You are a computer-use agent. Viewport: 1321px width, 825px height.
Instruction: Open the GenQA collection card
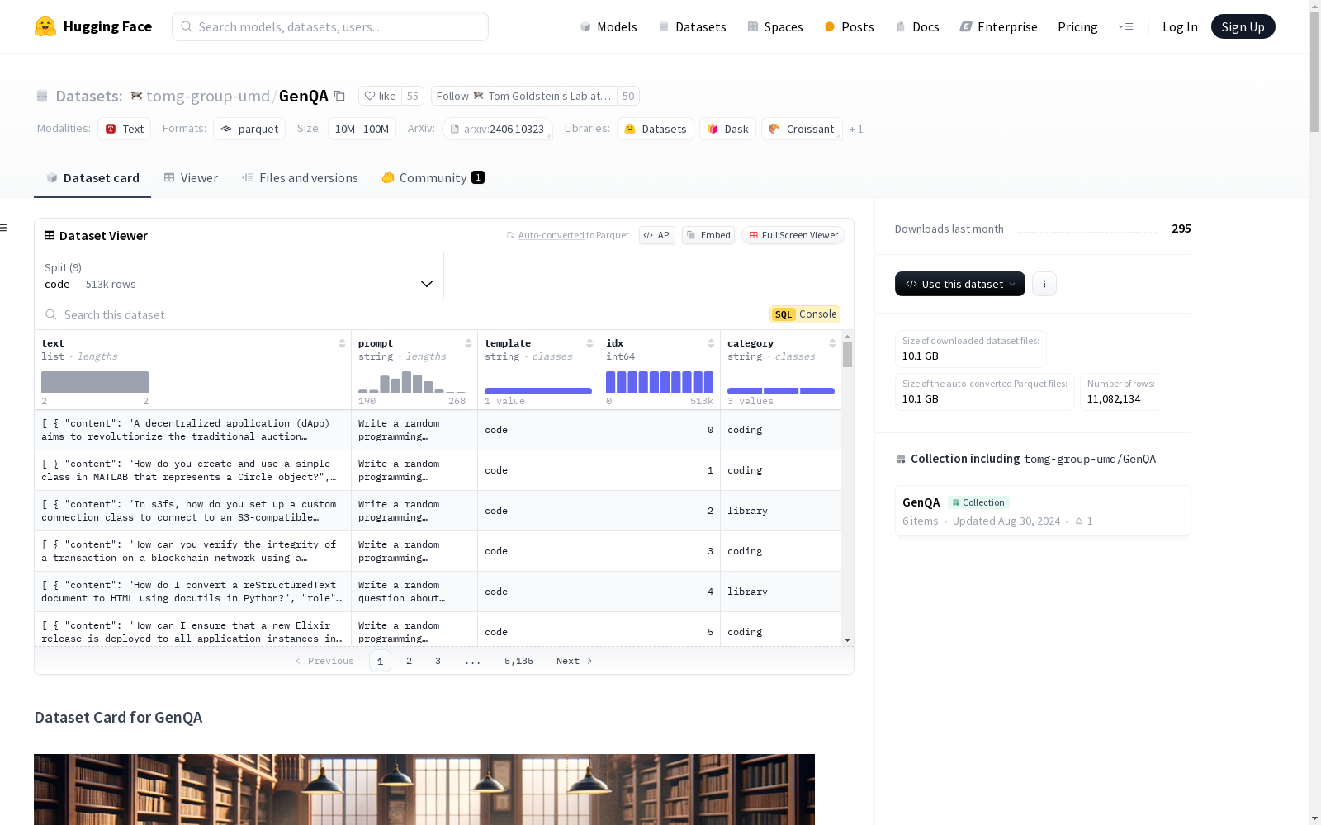pos(1043,511)
